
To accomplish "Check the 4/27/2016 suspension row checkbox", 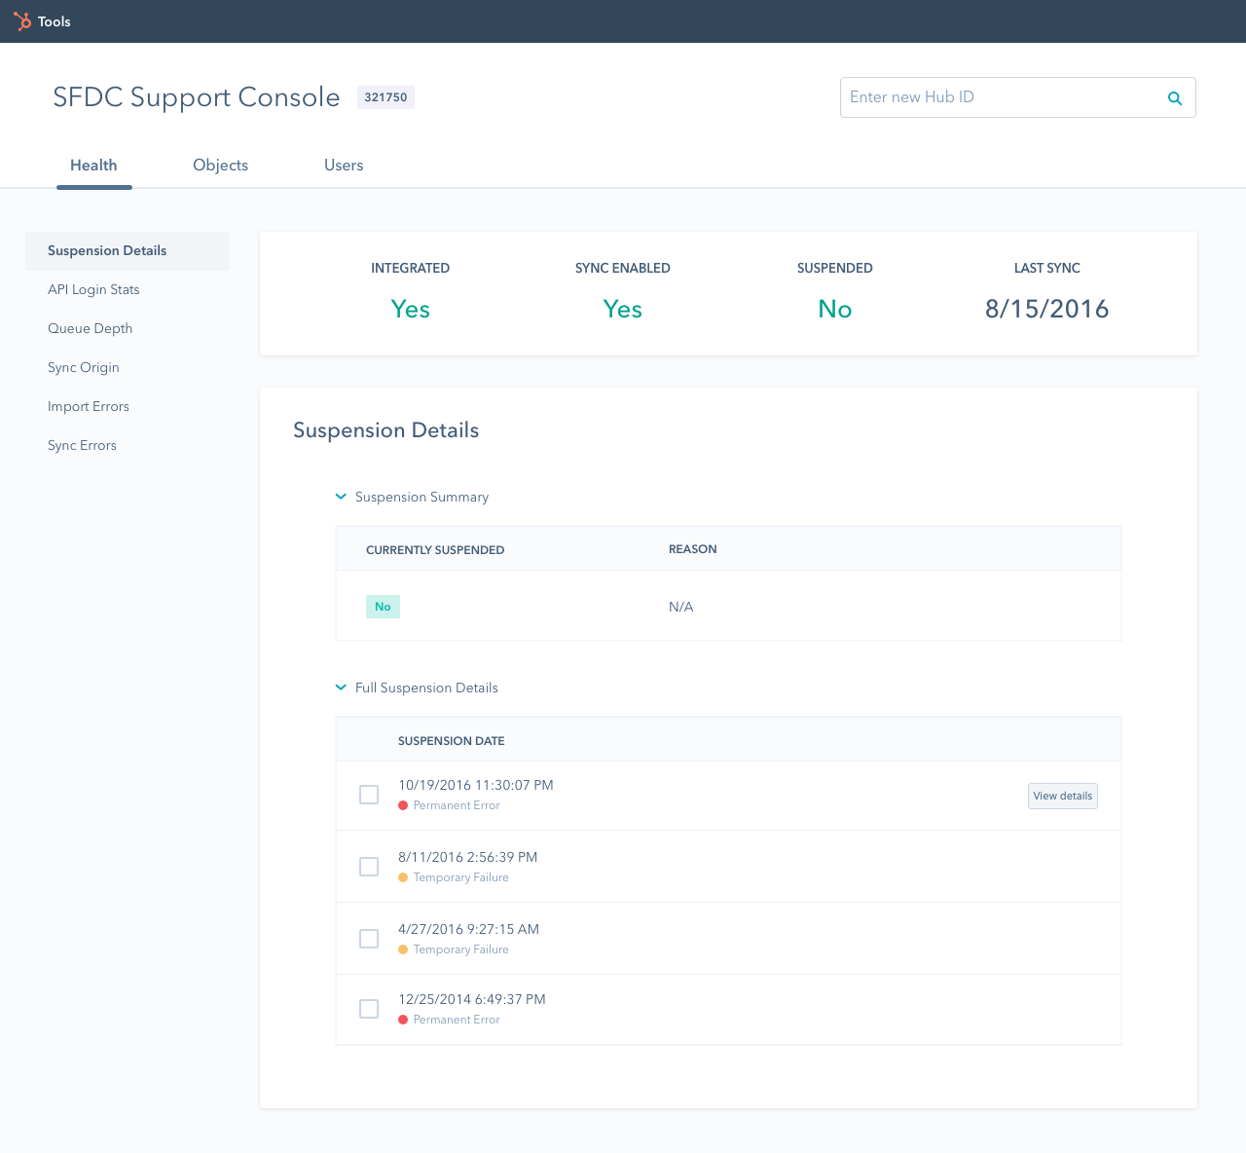I will coord(369,939).
